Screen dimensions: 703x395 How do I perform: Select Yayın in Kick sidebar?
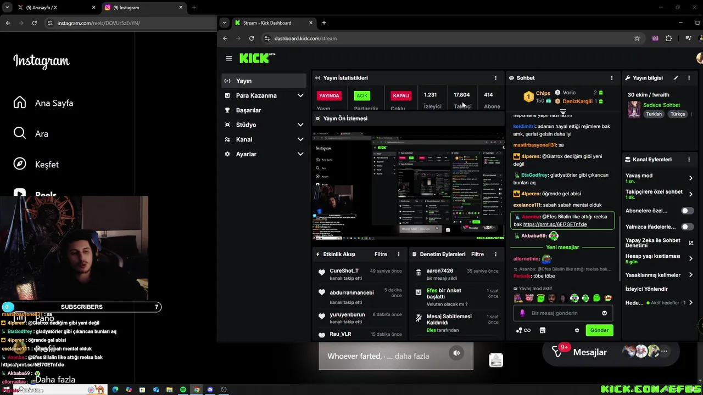pos(264,81)
